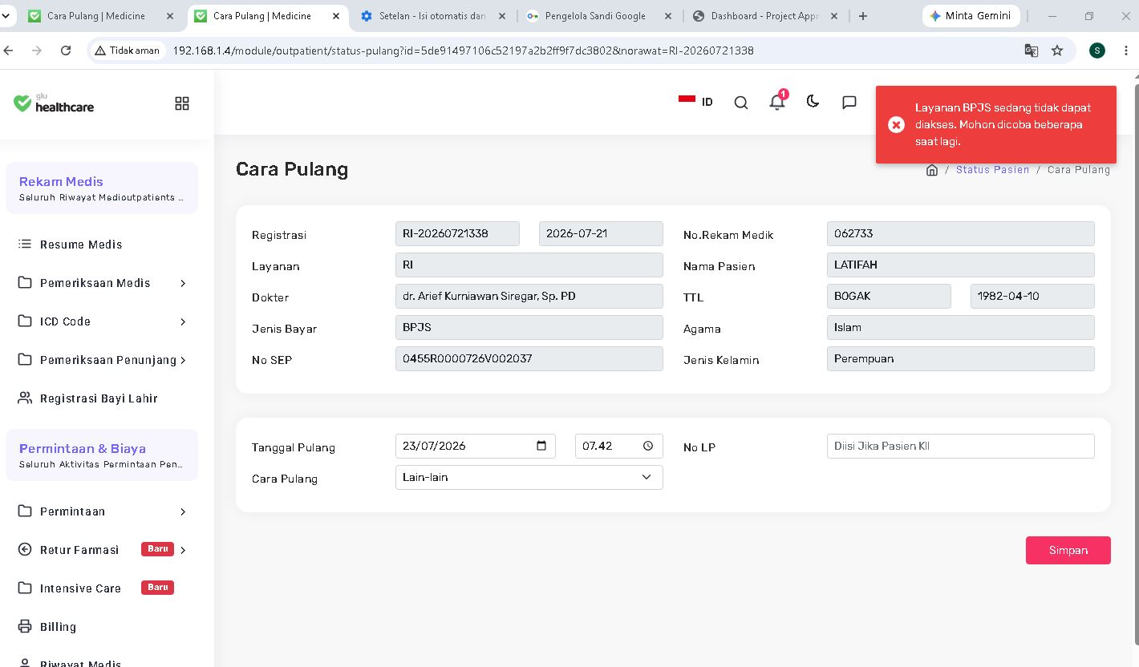The image size is (1139, 667).
Task: Open the search magnifier icon
Action: [x=741, y=103]
